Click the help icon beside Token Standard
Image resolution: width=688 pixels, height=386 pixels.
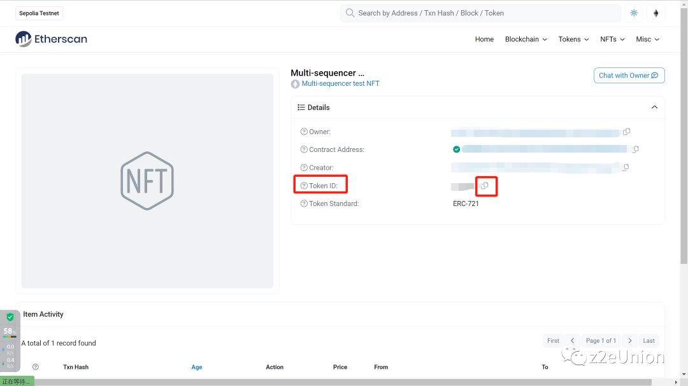(304, 203)
